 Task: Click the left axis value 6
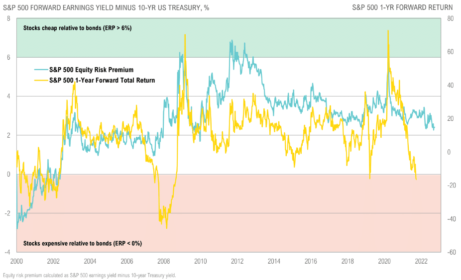click(8, 57)
